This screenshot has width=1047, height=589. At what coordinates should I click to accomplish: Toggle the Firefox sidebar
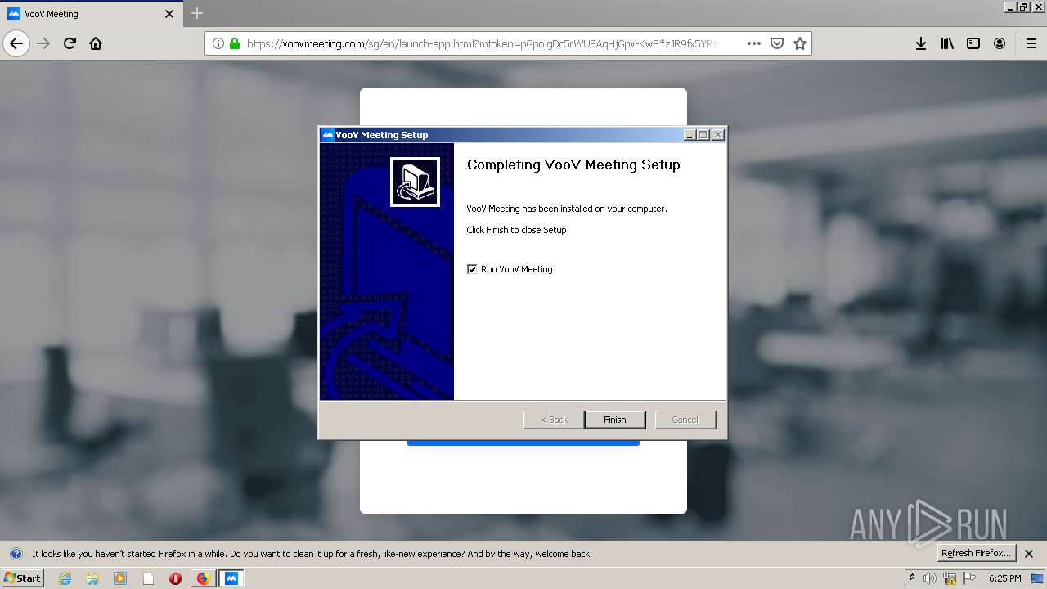coord(973,43)
